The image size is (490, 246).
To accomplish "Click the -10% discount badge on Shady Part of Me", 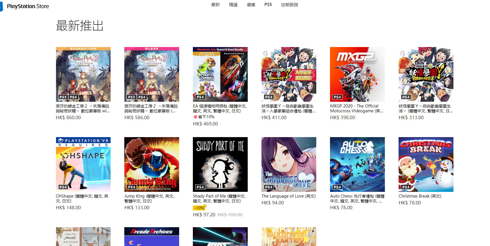I will 199,208.
